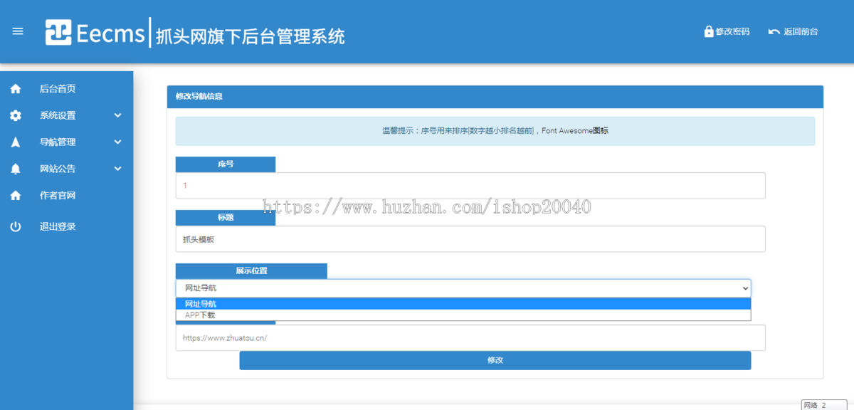Click the 标题 input containing 抓头模板
Image resolution: width=854 pixels, height=410 pixels.
470,239
